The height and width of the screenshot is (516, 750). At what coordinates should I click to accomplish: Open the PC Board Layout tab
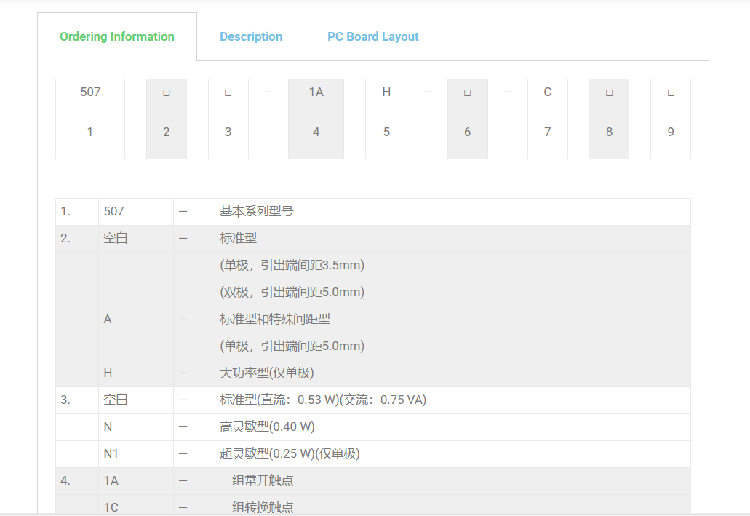(372, 36)
